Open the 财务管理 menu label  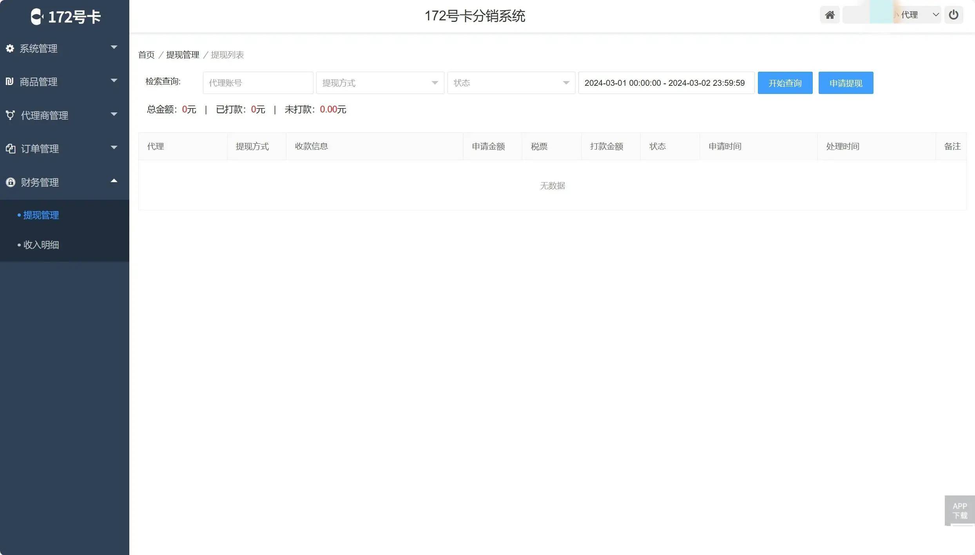click(x=40, y=183)
